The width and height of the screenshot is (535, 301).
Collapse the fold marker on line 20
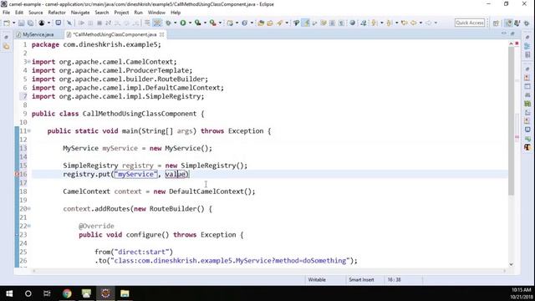pyautogui.click(x=28, y=208)
